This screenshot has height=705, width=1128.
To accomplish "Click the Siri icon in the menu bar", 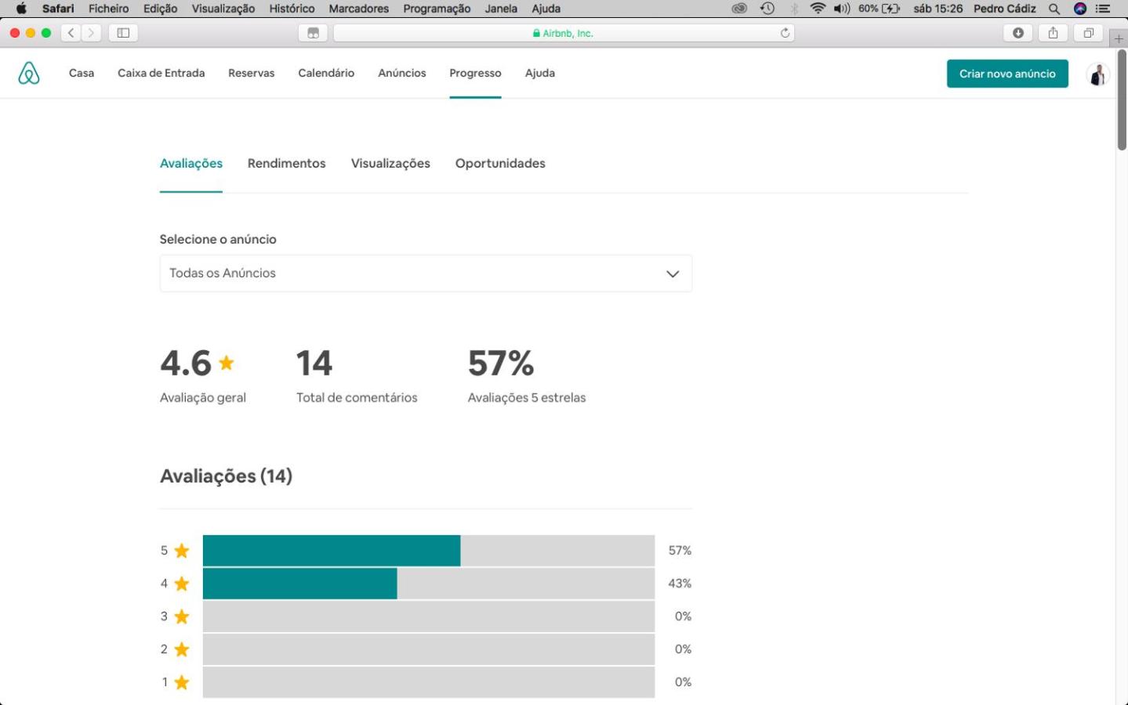I will (x=1080, y=9).
